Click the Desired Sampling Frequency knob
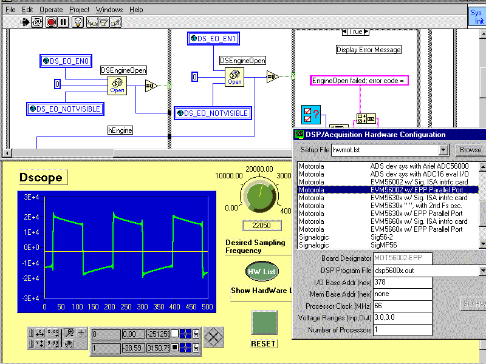The image size is (486, 364). (x=260, y=195)
